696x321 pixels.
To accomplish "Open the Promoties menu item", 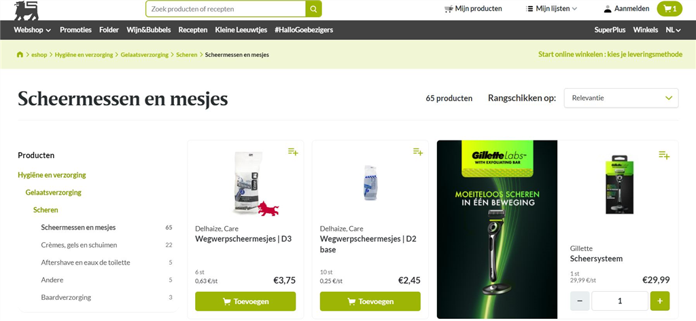I will click(76, 30).
